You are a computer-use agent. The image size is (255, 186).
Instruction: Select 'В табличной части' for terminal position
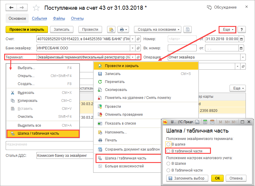pyautogui.click(x=169, y=151)
